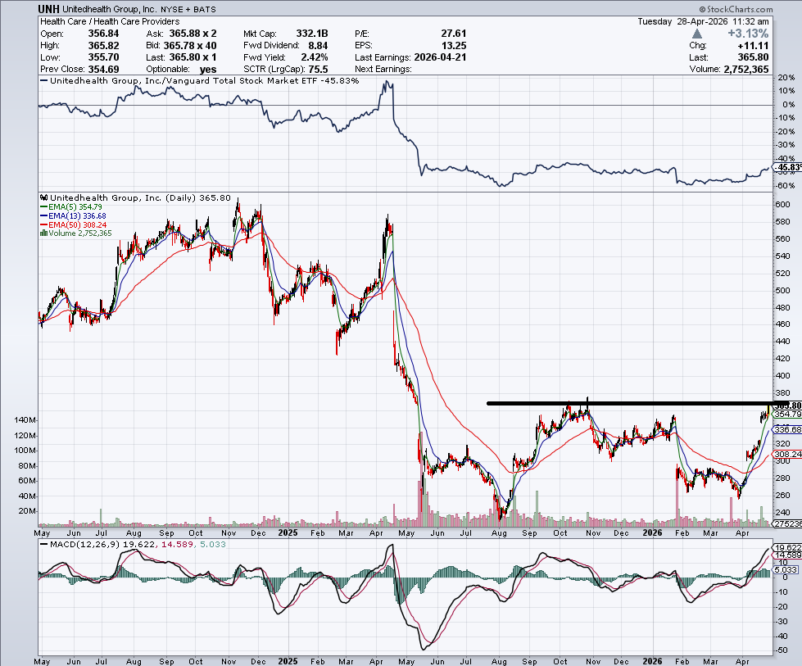Viewport: 802px width, 666px height.
Task: Click the MACD(12,26,9) indicator label
Action: point(84,544)
